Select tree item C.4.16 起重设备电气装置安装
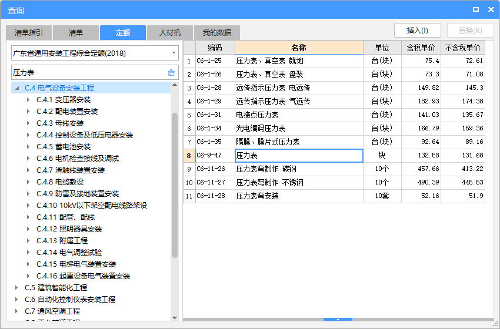Screen dimensions: 500x329 83,276
